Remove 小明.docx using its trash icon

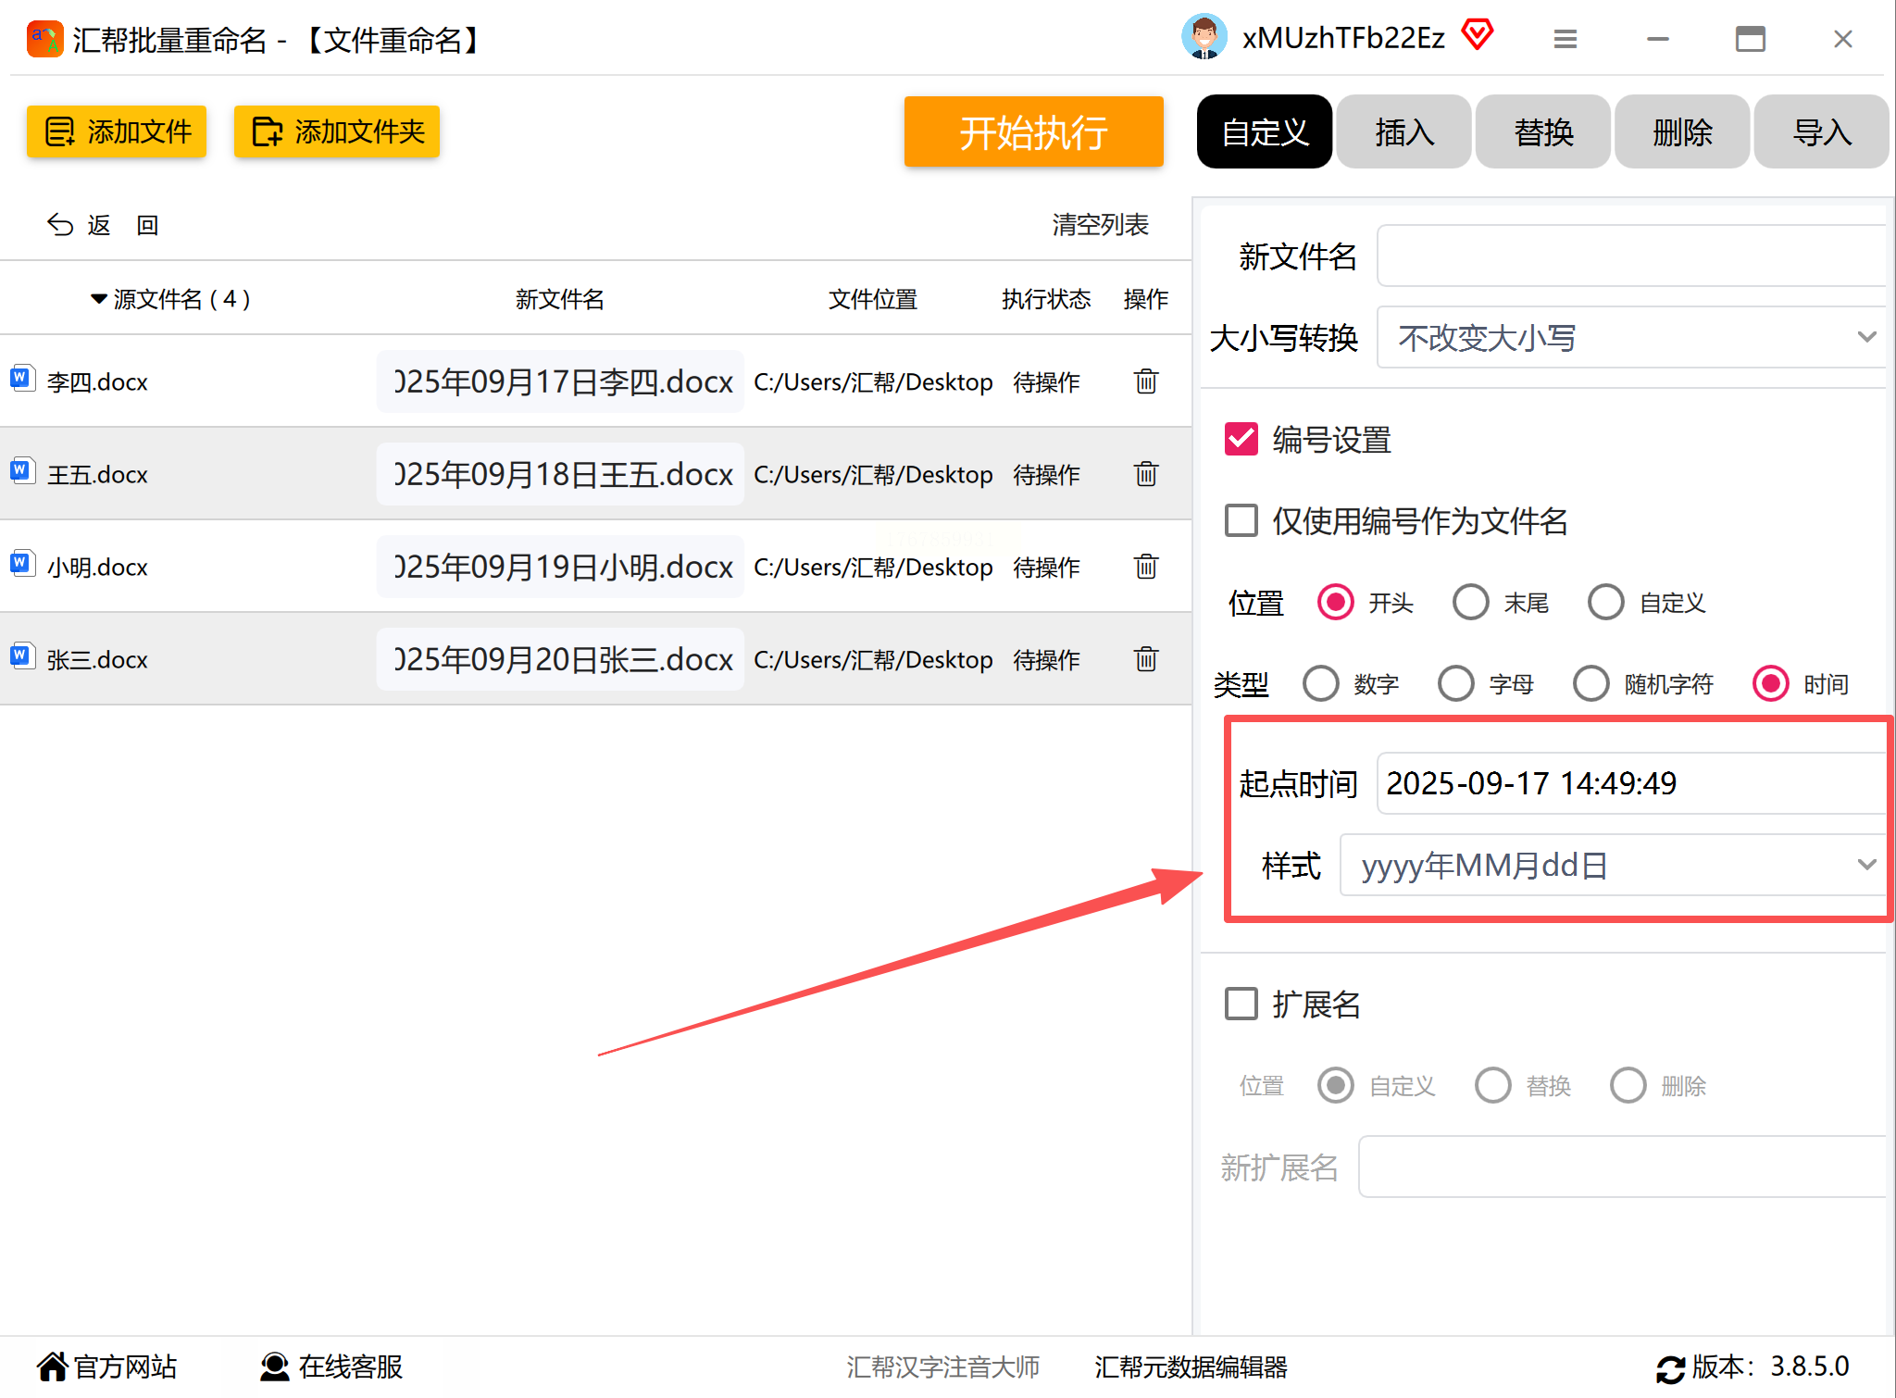(x=1145, y=567)
